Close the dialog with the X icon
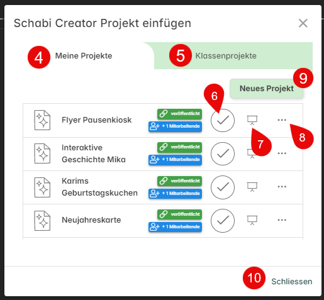The width and height of the screenshot is (324, 300). tap(303, 23)
